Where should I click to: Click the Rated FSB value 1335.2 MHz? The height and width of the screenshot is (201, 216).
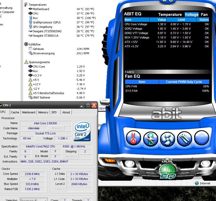pyautogui.click(x=32, y=189)
